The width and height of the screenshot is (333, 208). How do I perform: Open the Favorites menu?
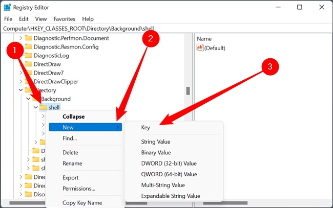pyautogui.click(x=64, y=18)
